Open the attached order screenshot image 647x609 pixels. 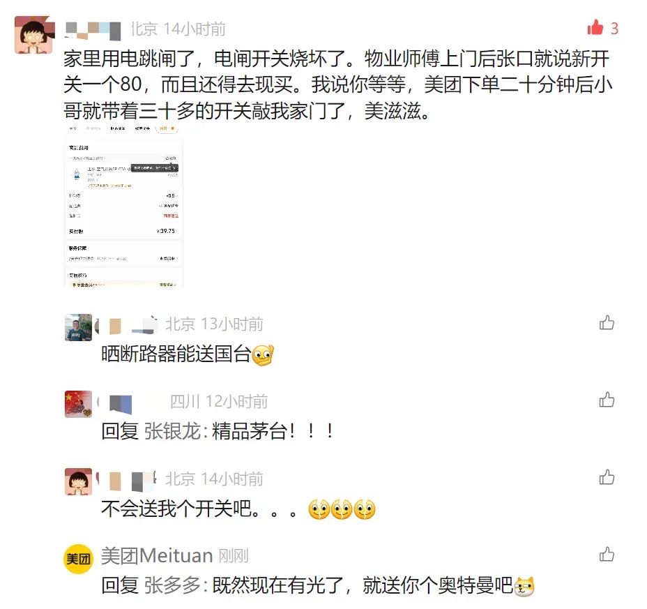click(x=123, y=206)
